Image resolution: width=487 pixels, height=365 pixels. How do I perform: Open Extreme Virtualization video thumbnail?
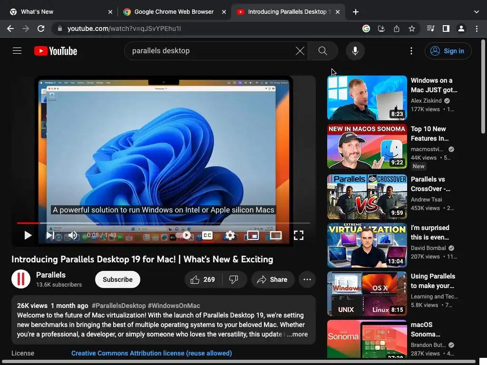(367, 245)
